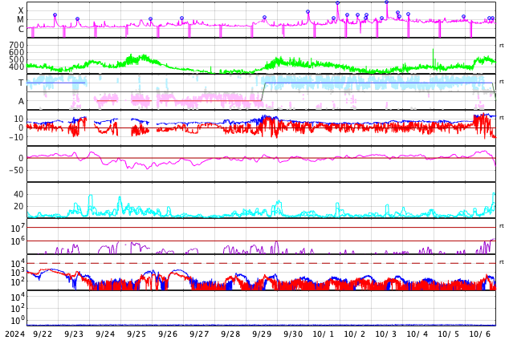Screen dimensions: 509x340
Task: Click the 700 speed axis label
Action: (17, 45)
